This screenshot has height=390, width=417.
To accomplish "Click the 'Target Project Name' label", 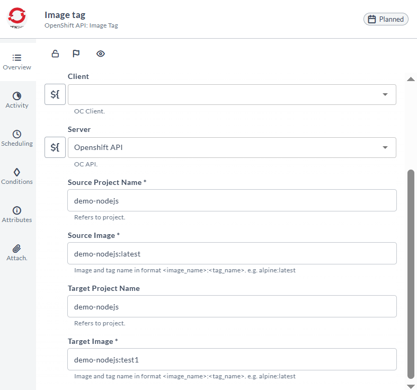I will point(104,288).
